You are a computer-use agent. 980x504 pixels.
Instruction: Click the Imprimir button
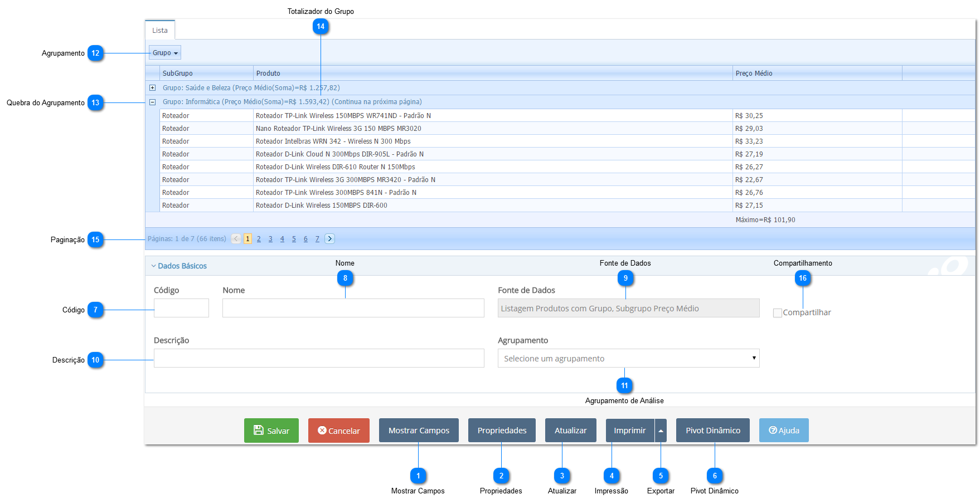tap(630, 430)
